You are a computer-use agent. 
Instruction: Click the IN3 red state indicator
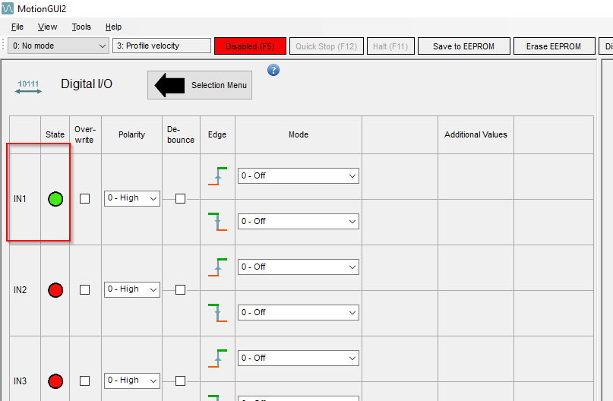pos(55,381)
